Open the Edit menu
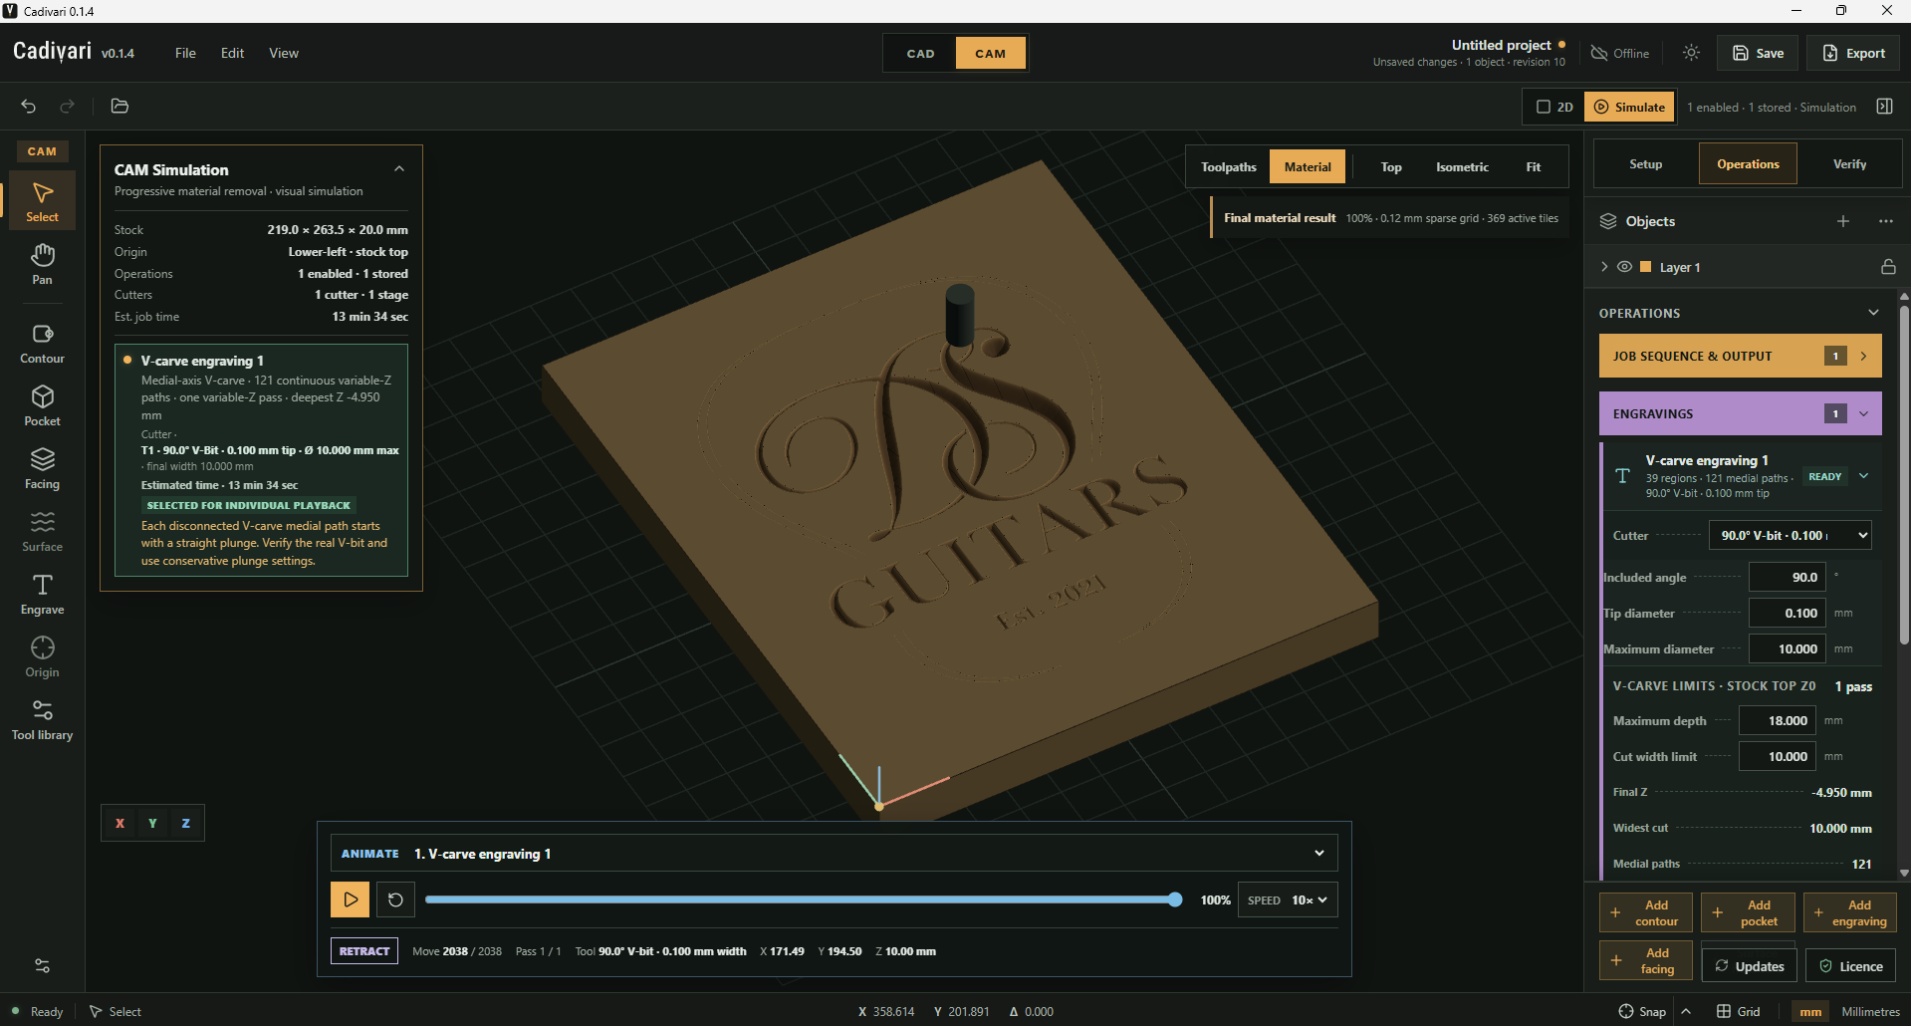The width and height of the screenshot is (1911, 1026). click(232, 53)
